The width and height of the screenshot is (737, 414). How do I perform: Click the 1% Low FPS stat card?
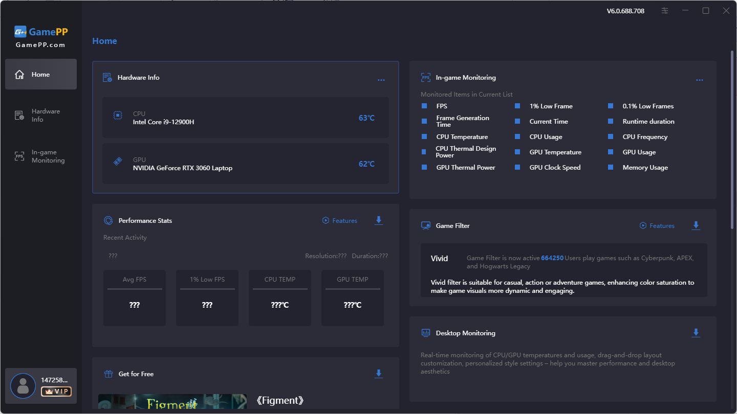coord(207,298)
